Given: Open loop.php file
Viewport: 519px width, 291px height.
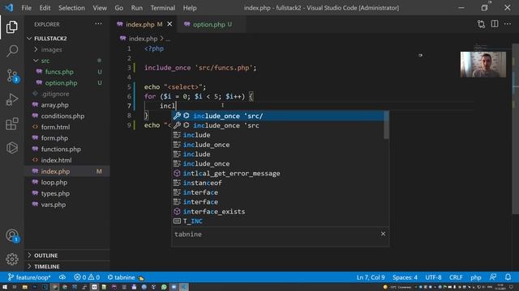Looking at the screenshot, I should point(67,182).
